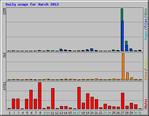This screenshot has width=149, height=116.
Task: Click the blue Files legend label
Action: (146, 23)
